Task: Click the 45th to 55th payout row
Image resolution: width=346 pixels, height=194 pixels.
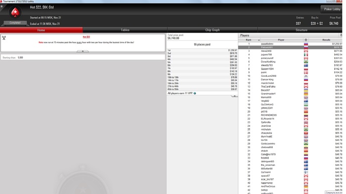Action: click(202, 89)
